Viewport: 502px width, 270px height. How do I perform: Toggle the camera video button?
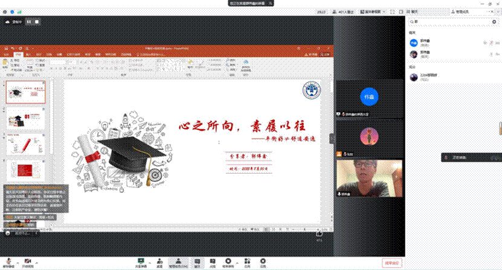28,261
